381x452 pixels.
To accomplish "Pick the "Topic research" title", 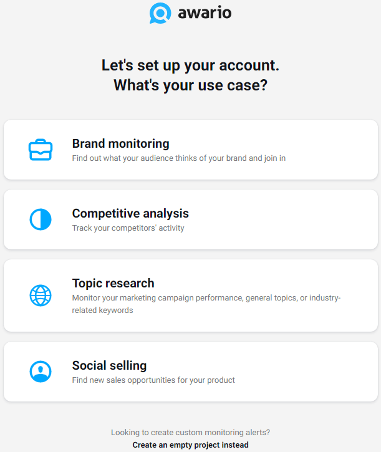I will pyautogui.click(x=113, y=283).
